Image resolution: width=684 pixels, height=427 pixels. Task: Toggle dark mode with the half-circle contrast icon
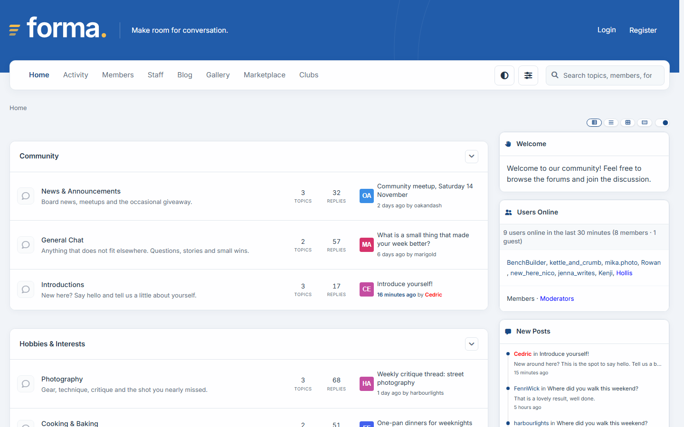(x=504, y=75)
